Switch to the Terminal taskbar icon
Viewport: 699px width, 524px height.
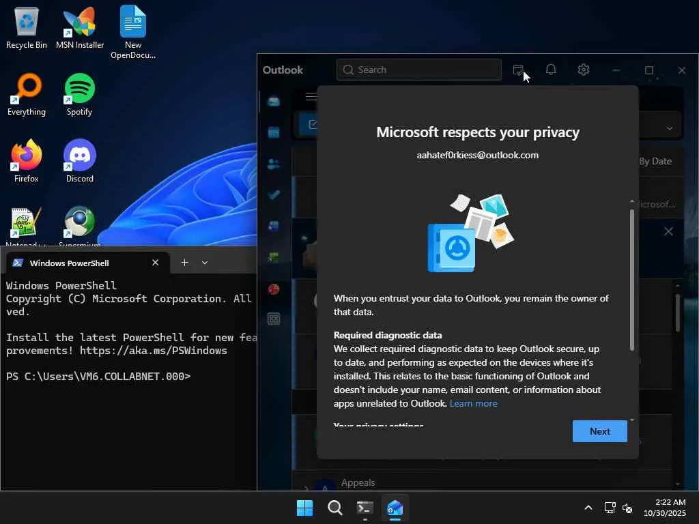(x=365, y=508)
